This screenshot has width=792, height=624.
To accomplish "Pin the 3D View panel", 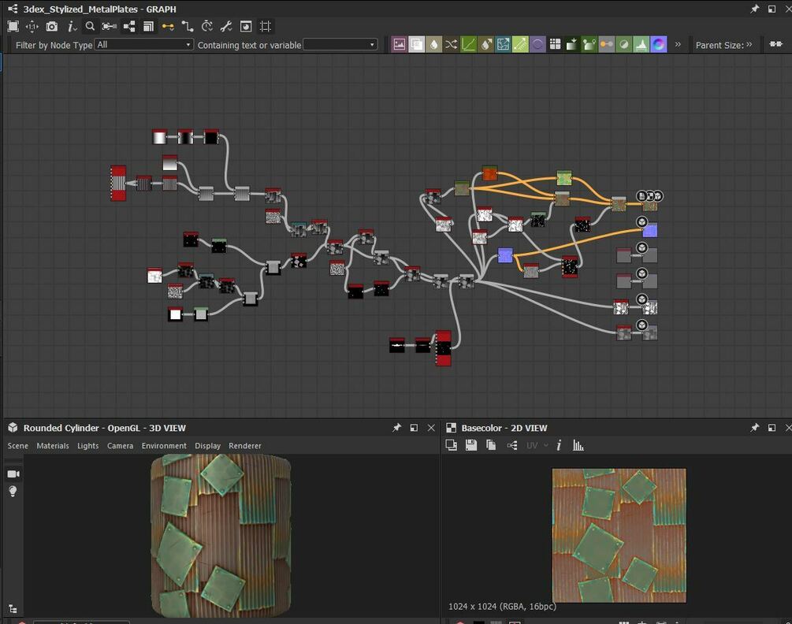I will [396, 428].
